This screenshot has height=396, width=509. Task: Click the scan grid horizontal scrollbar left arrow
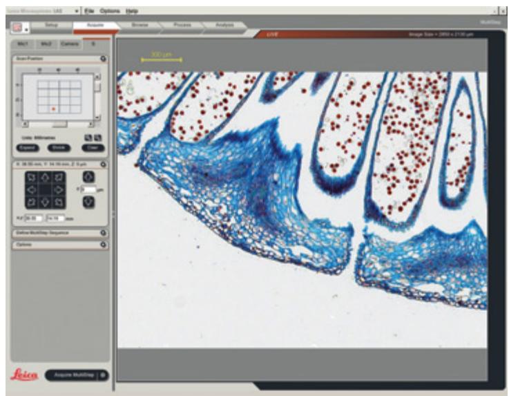click(26, 124)
